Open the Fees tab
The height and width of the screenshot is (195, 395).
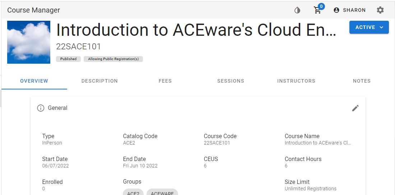[x=165, y=81]
